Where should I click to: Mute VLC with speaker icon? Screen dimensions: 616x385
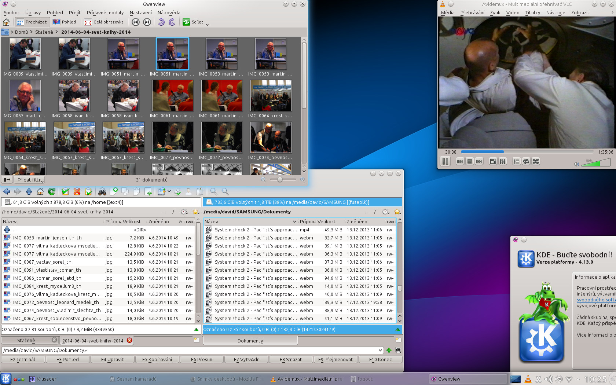tap(576, 164)
